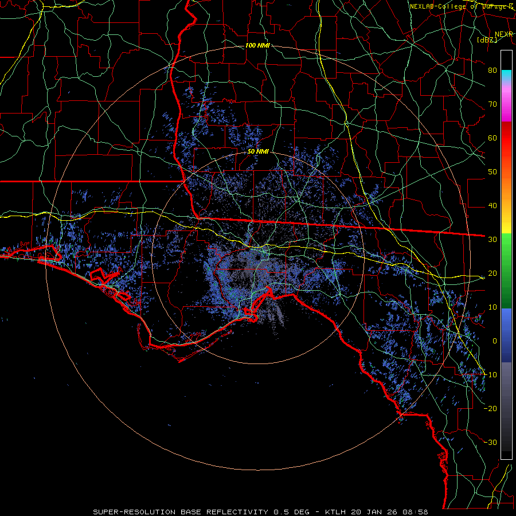The width and height of the screenshot is (516, 516).
Task: Select the 30 value on reflectivity scale
Action: [492, 239]
